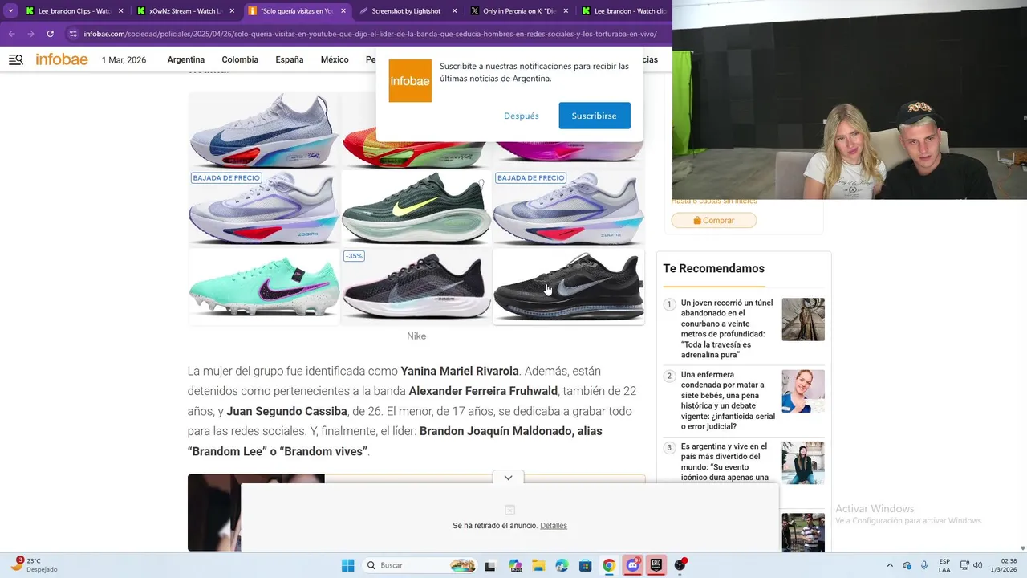Select left BAJADA DE PRECIO shoe thumbnail
This screenshot has height=578, width=1027.
click(x=264, y=207)
